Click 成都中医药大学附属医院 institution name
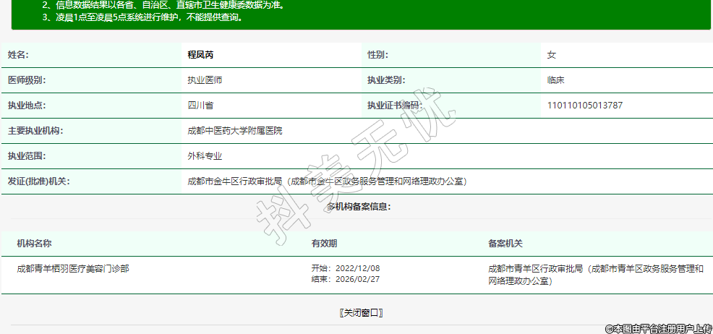 pyautogui.click(x=235, y=131)
